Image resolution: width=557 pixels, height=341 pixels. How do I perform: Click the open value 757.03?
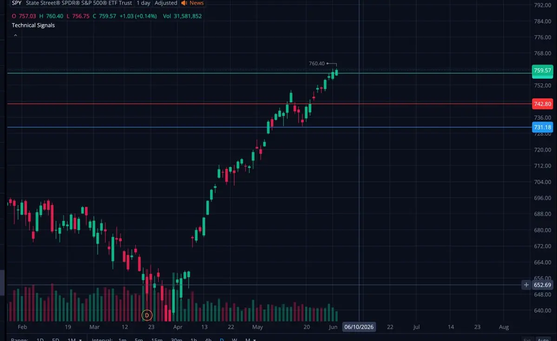(27, 16)
